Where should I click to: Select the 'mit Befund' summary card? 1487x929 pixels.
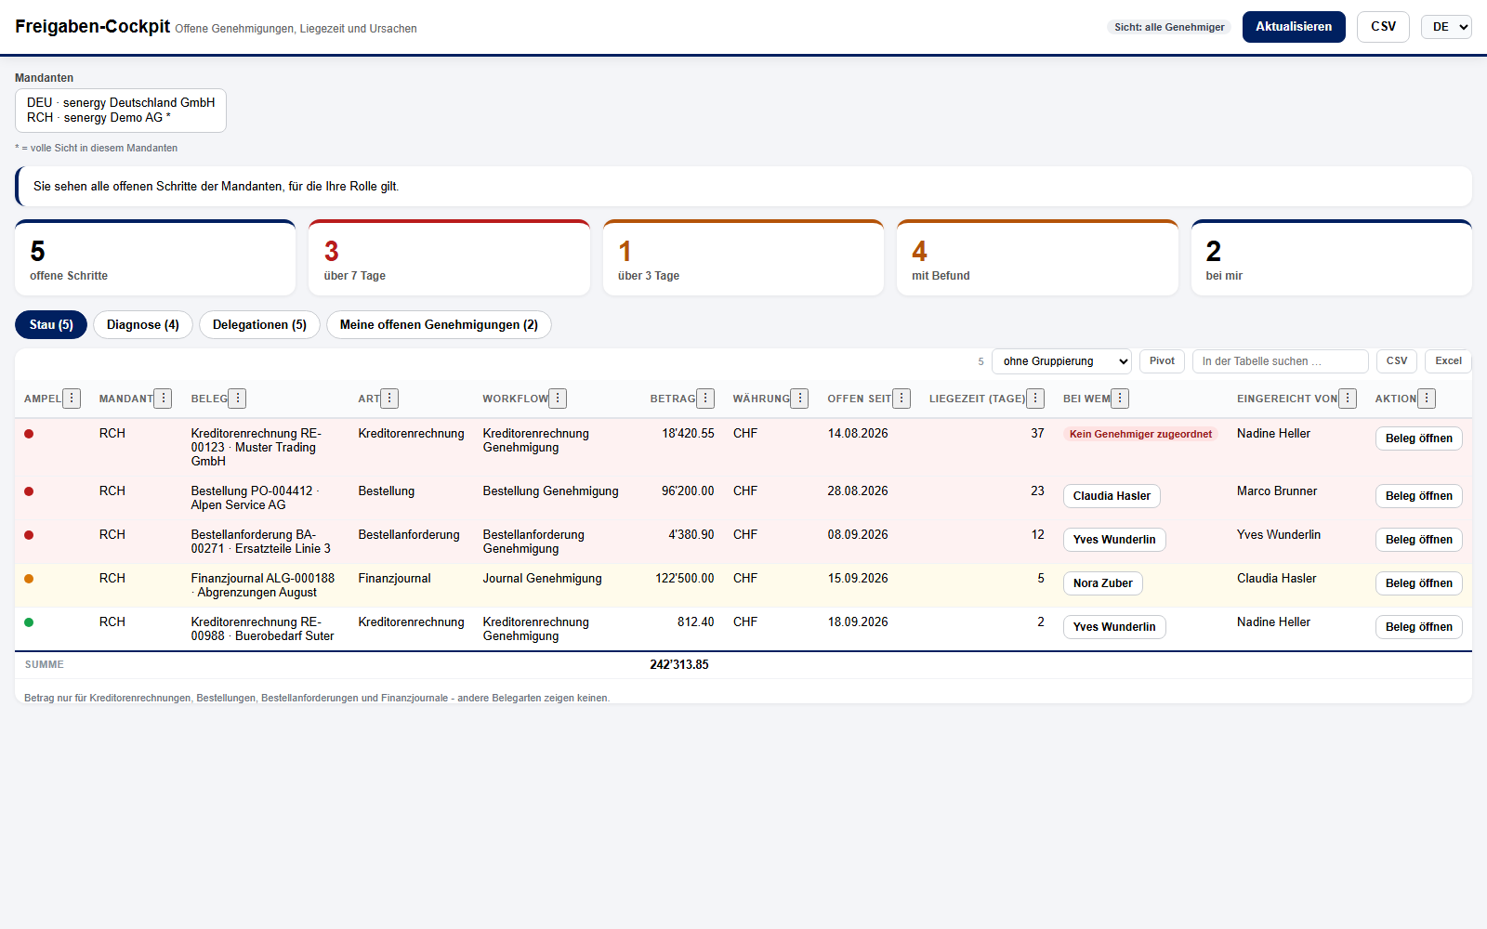coord(1037,258)
